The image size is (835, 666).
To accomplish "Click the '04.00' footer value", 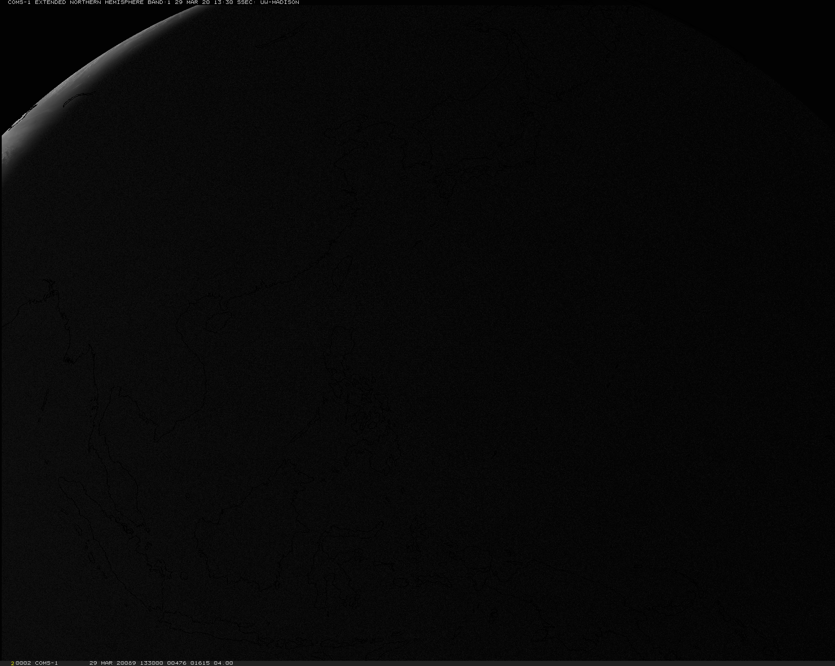I will coord(223,663).
